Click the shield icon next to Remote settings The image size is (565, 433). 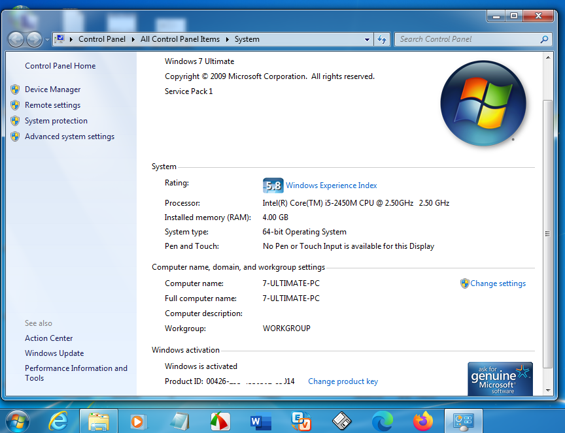click(x=15, y=105)
